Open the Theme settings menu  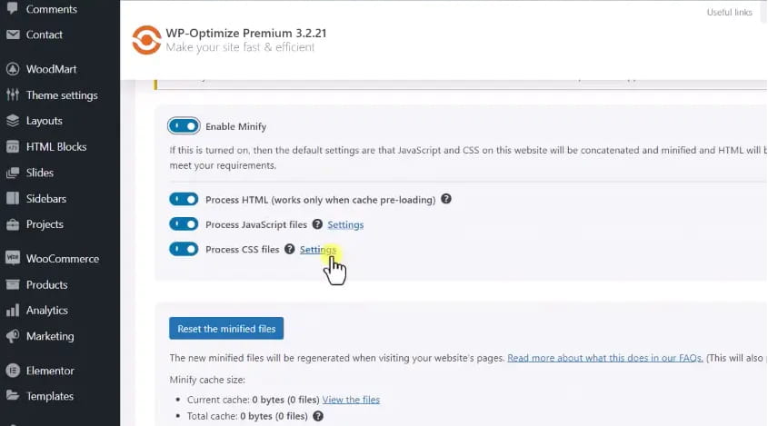[61, 95]
